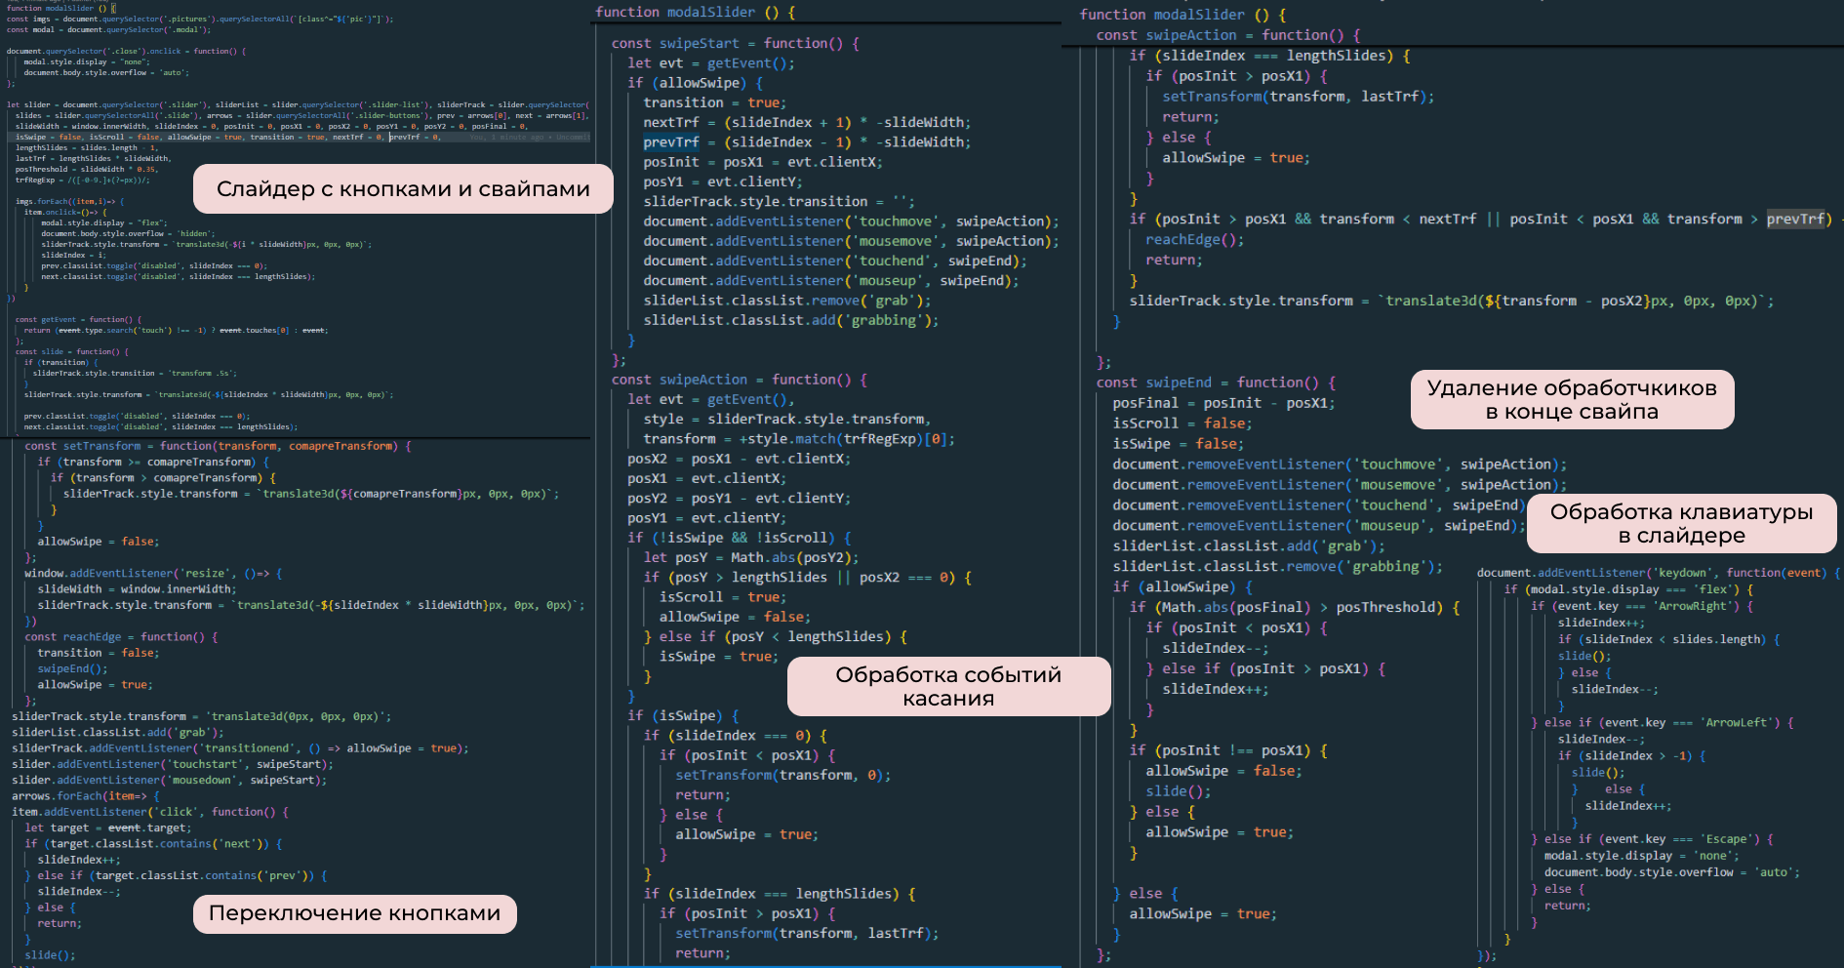1844x968 pixels.
Task: Click "setTransform(transform, 0);" line
Action: pyautogui.click(x=783, y=775)
